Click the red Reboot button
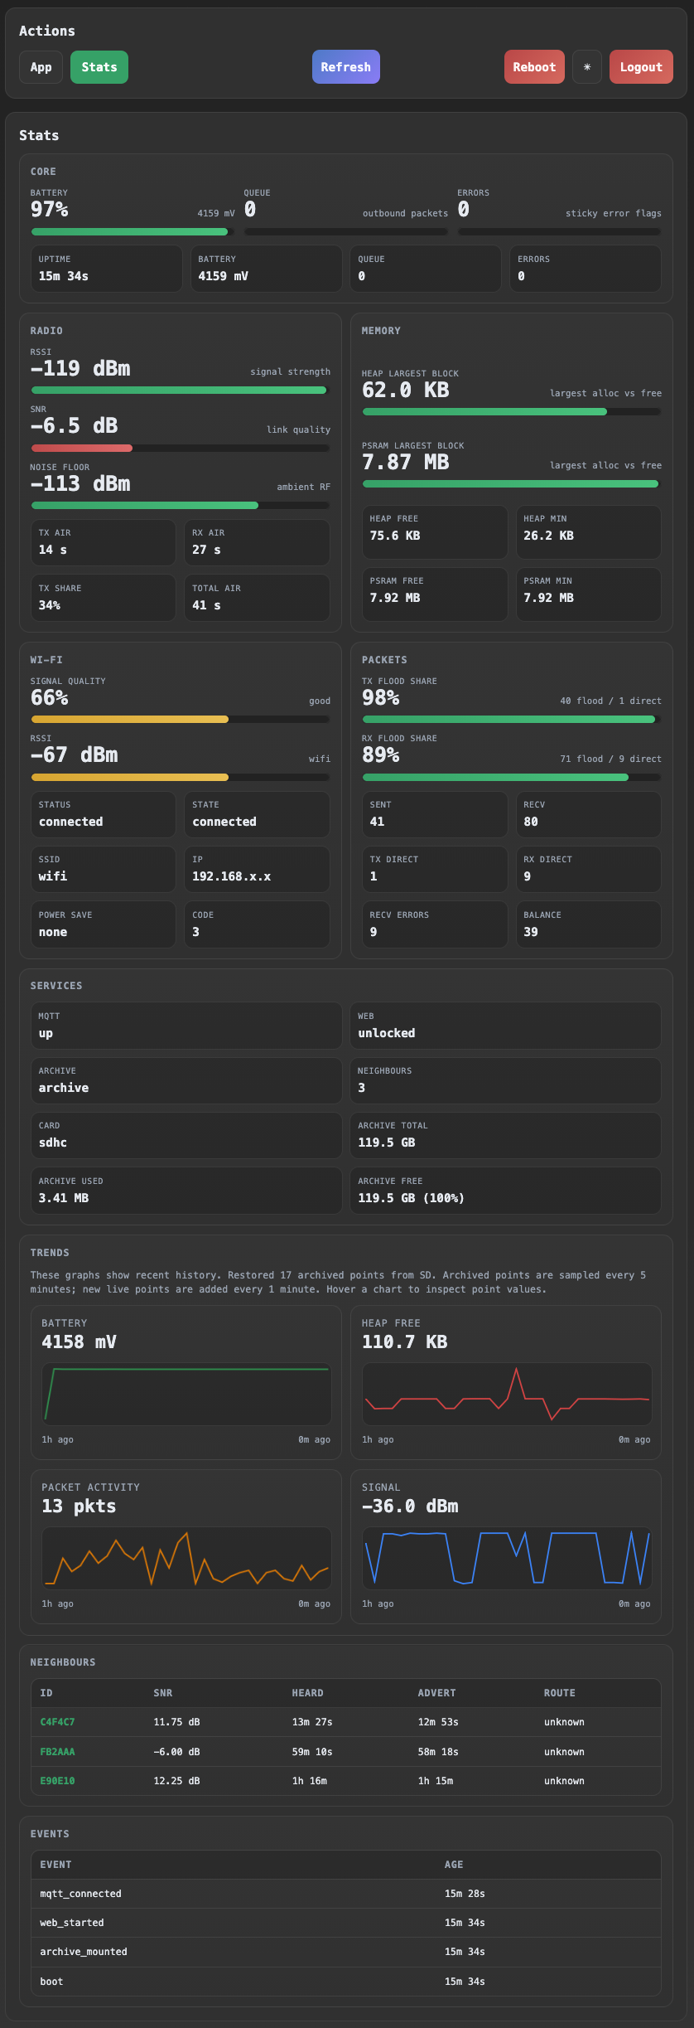 pyautogui.click(x=534, y=67)
